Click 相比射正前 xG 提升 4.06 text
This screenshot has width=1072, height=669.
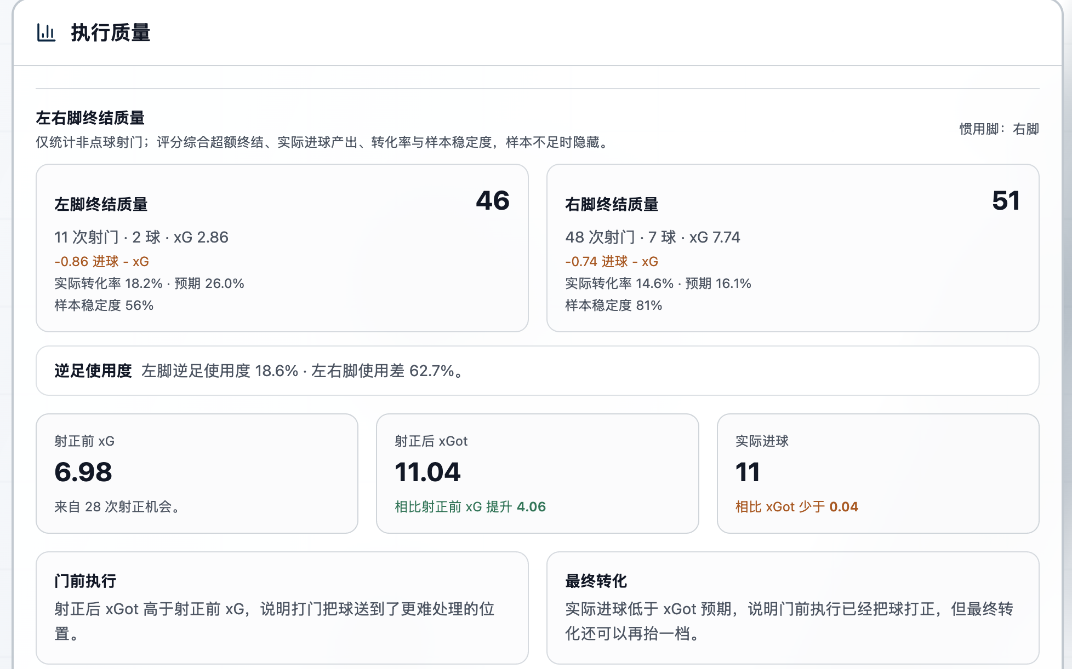click(470, 507)
